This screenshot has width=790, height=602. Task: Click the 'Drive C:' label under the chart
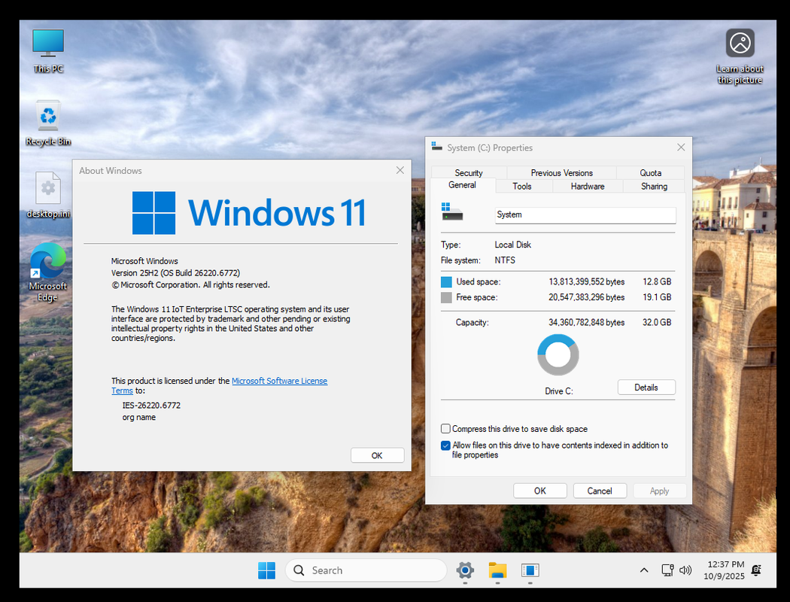click(x=559, y=391)
